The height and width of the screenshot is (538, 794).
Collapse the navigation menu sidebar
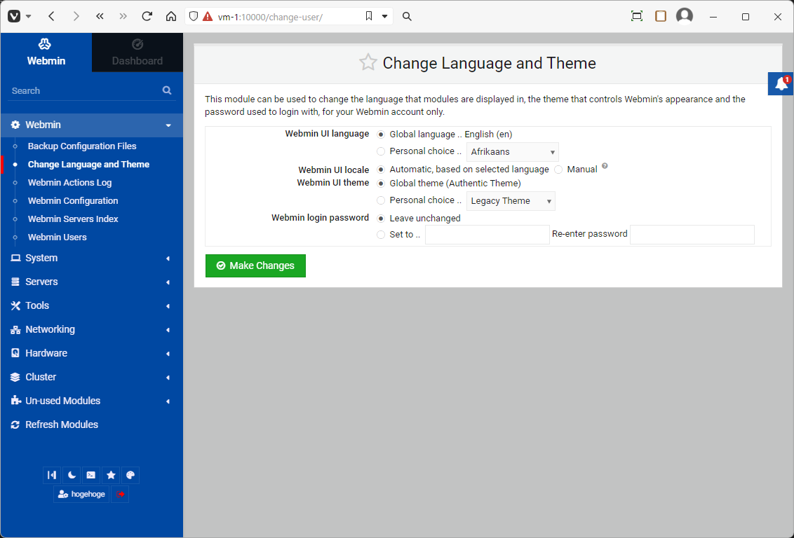pyautogui.click(x=52, y=475)
